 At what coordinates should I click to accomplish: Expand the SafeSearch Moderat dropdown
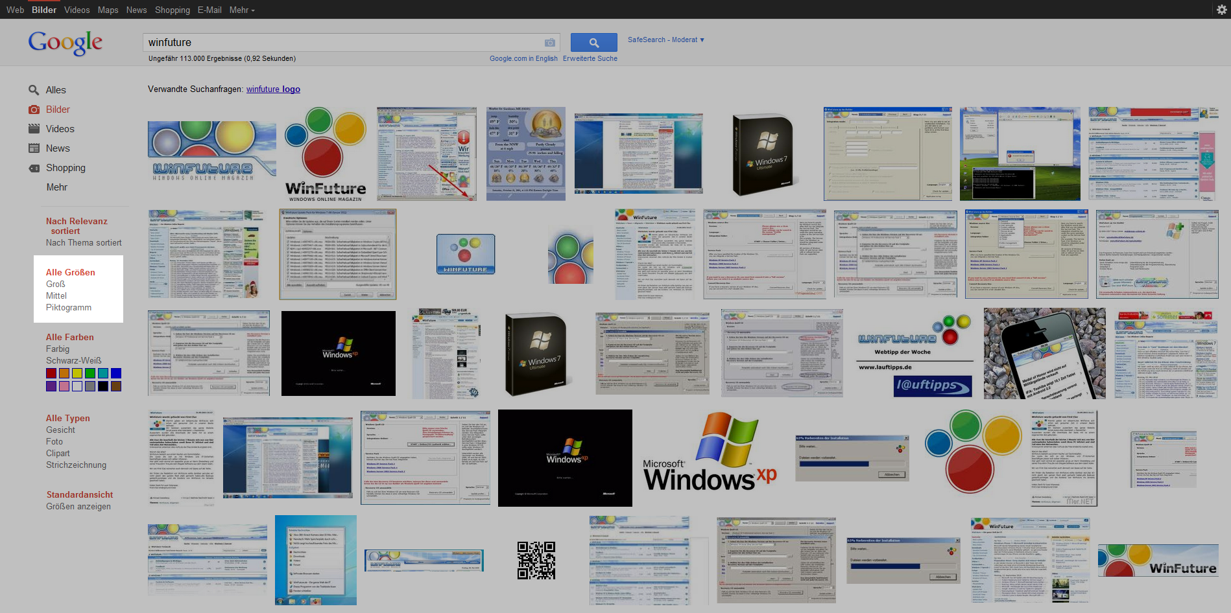coord(665,40)
